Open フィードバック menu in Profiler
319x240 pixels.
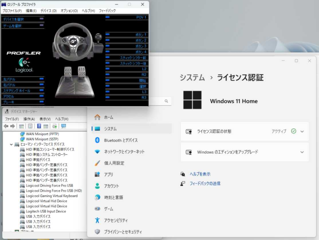click(x=107, y=11)
